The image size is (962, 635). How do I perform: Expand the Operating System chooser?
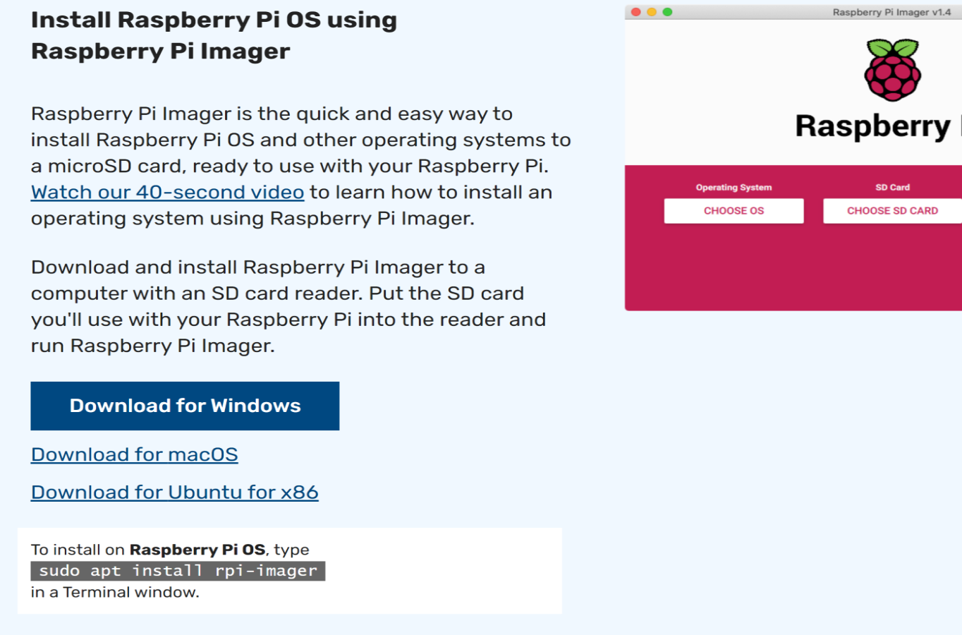tap(733, 210)
